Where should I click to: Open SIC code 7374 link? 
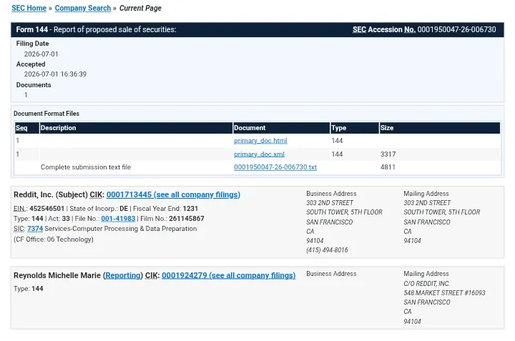[x=35, y=229]
